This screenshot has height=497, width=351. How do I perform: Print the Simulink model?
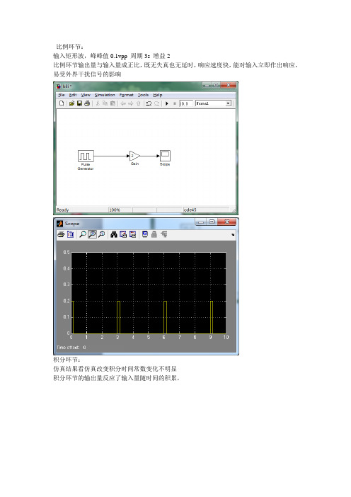tap(87, 103)
